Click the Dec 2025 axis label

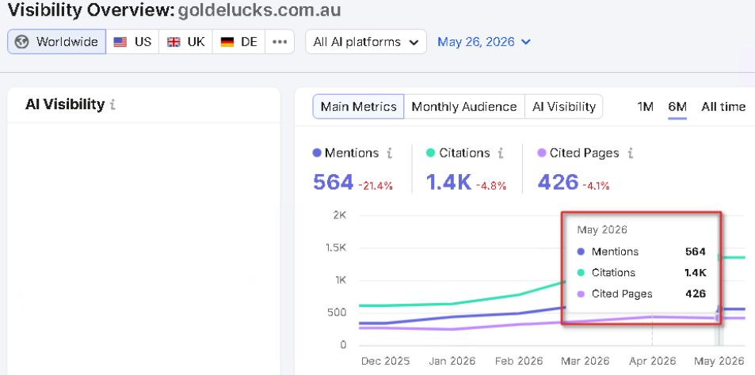pyautogui.click(x=385, y=361)
